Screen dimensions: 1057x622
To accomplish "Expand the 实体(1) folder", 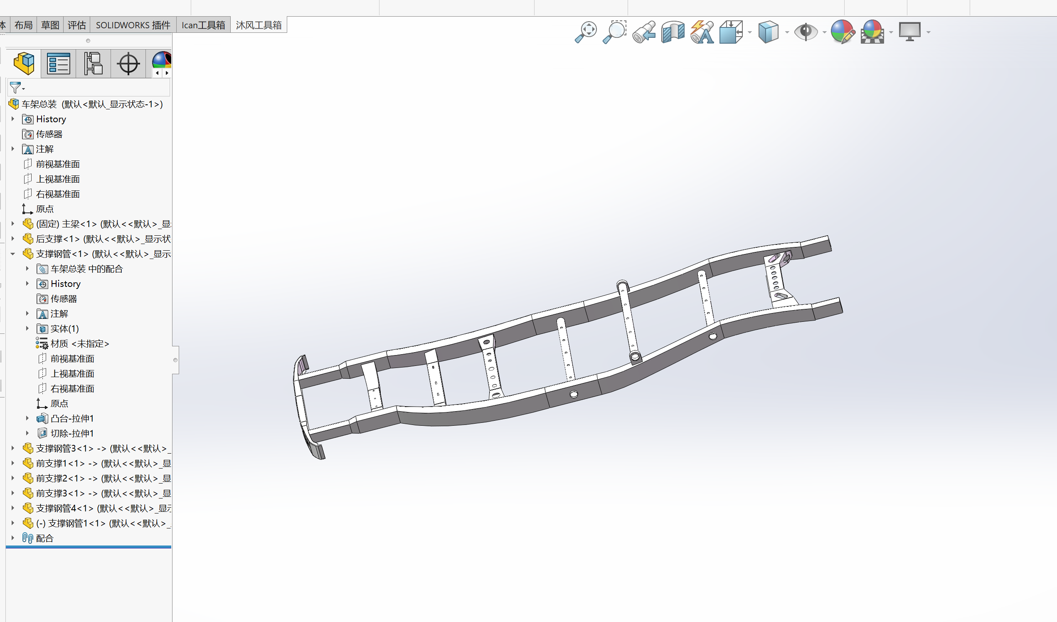I will tap(28, 328).
